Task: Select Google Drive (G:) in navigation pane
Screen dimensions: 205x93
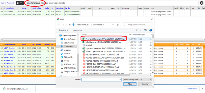Action: pyautogui.click(x=69, y=72)
